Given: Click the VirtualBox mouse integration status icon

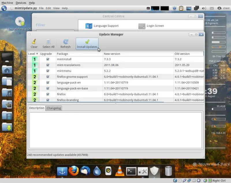Looking at the screenshot, I should [205, 181].
